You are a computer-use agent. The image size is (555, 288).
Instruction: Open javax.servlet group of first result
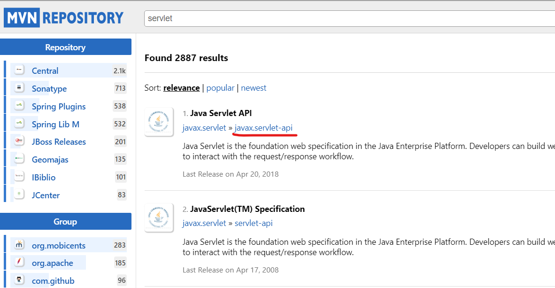click(x=204, y=128)
